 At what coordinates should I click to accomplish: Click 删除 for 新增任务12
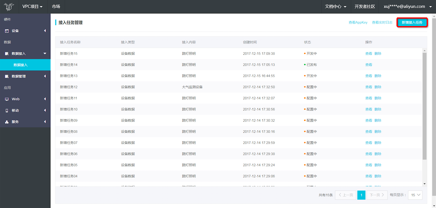(378, 87)
